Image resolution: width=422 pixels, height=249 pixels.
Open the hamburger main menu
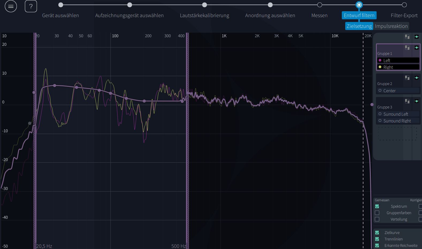11,6
